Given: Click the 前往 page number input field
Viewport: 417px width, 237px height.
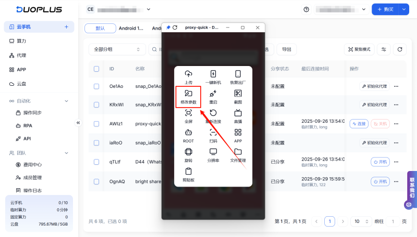Looking at the screenshot, I should click(393, 221).
